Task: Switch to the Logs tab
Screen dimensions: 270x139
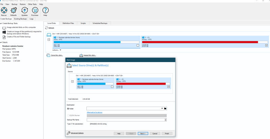Action: [x=31, y=19]
